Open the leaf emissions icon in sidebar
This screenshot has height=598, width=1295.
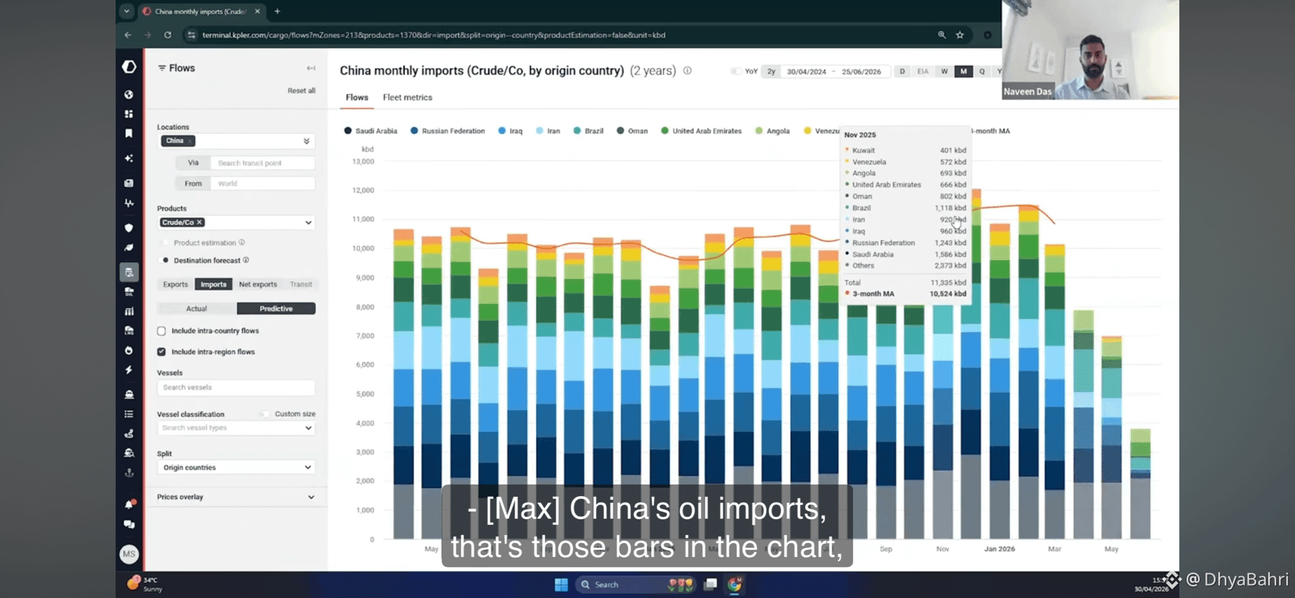tap(129, 247)
